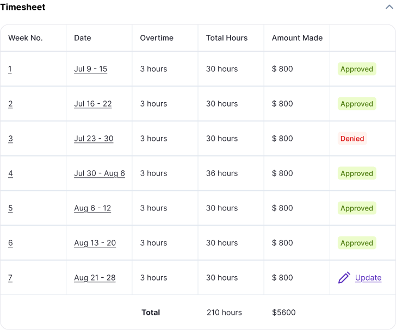This screenshot has height=330, width=396.
Task: Open the Jul 30 - Aug 6 date link
Action: (x=100, y=173)
